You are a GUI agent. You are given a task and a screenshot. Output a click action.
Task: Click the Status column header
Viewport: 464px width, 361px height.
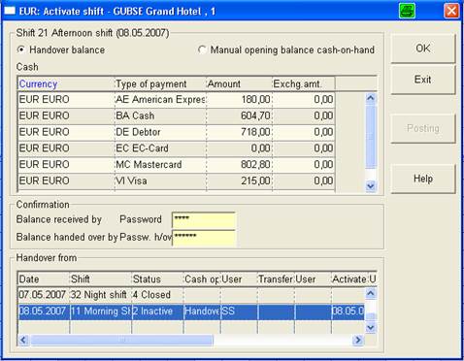pyautogui.click(x=157, y=279)
